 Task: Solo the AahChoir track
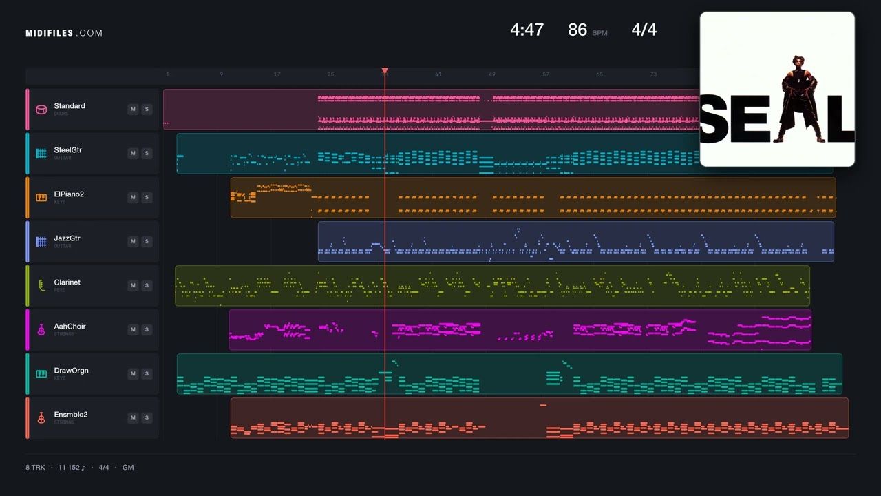click(x=147, y=329)
